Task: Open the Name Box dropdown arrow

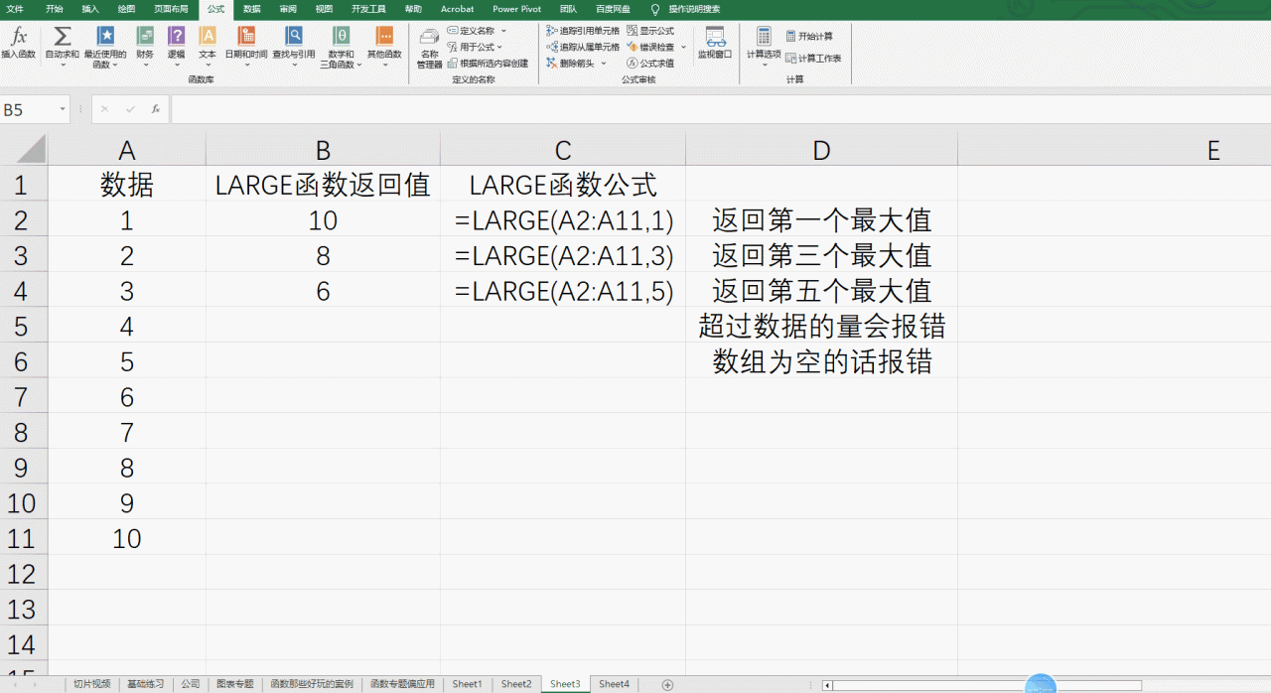Action: point(63,109)
